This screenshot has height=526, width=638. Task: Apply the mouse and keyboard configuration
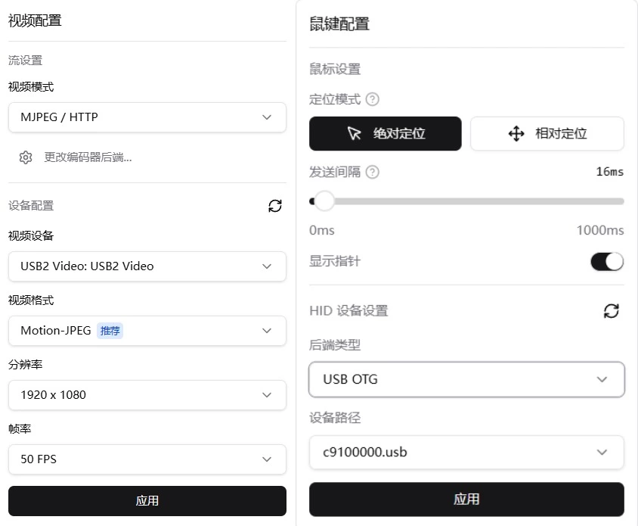pos(466,500)
